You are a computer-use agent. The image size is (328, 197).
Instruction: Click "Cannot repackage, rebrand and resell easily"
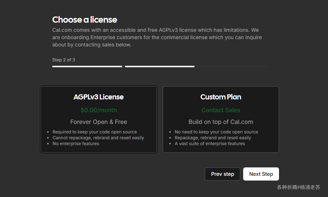98,137
